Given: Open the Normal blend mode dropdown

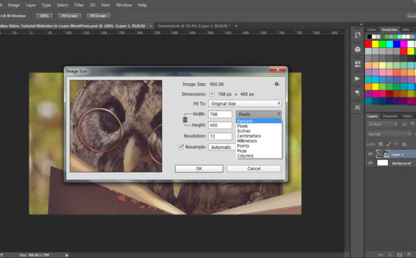Looking at the screenshot, I should point(389,134).
